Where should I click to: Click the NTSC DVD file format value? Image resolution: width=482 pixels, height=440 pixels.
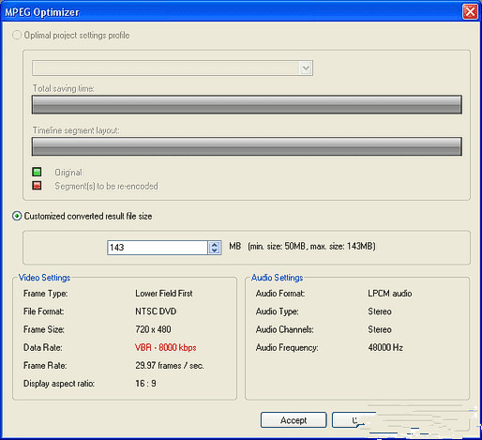(156, 311)
